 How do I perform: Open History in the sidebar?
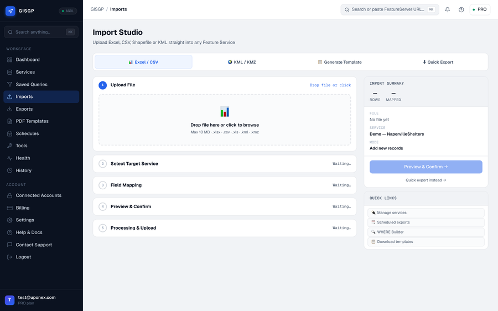[x=41, y=170]
